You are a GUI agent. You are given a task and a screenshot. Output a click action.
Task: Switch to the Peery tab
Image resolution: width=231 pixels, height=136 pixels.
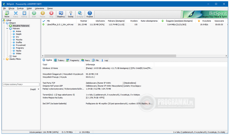point(86,60)
